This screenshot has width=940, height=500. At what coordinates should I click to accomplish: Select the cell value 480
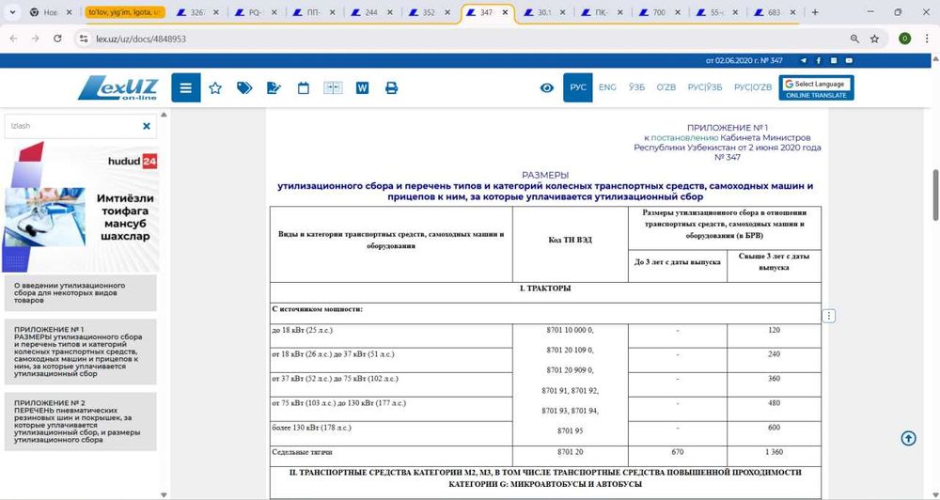(774, 403)
